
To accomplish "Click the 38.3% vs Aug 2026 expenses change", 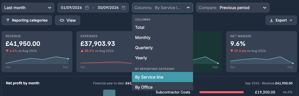I will pos(97,51).
